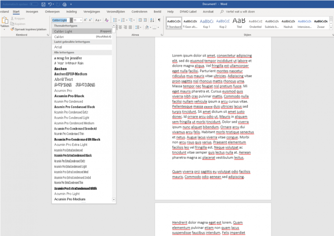Apply a numbered list

[x=123, y=20]
